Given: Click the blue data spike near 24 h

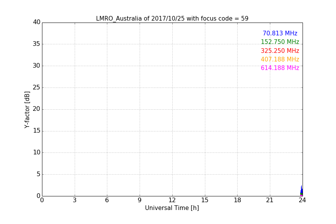Looking at the screenshot, I should pyautogui.click(x=301, y=190).
